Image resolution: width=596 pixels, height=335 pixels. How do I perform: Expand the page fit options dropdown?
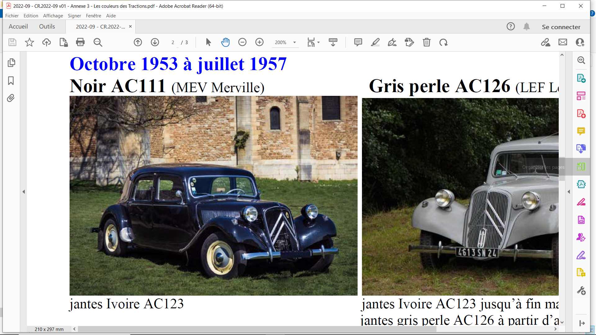click(318, 42)
